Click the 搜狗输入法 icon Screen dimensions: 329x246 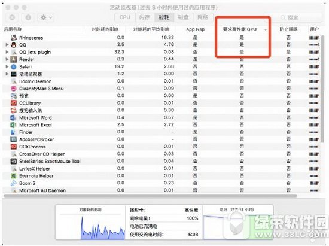coord(14,110)
